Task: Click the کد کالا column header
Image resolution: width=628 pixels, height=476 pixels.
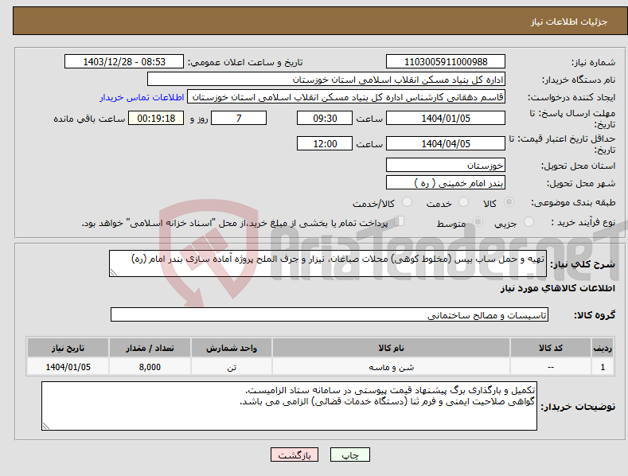Action: [551, 348]
